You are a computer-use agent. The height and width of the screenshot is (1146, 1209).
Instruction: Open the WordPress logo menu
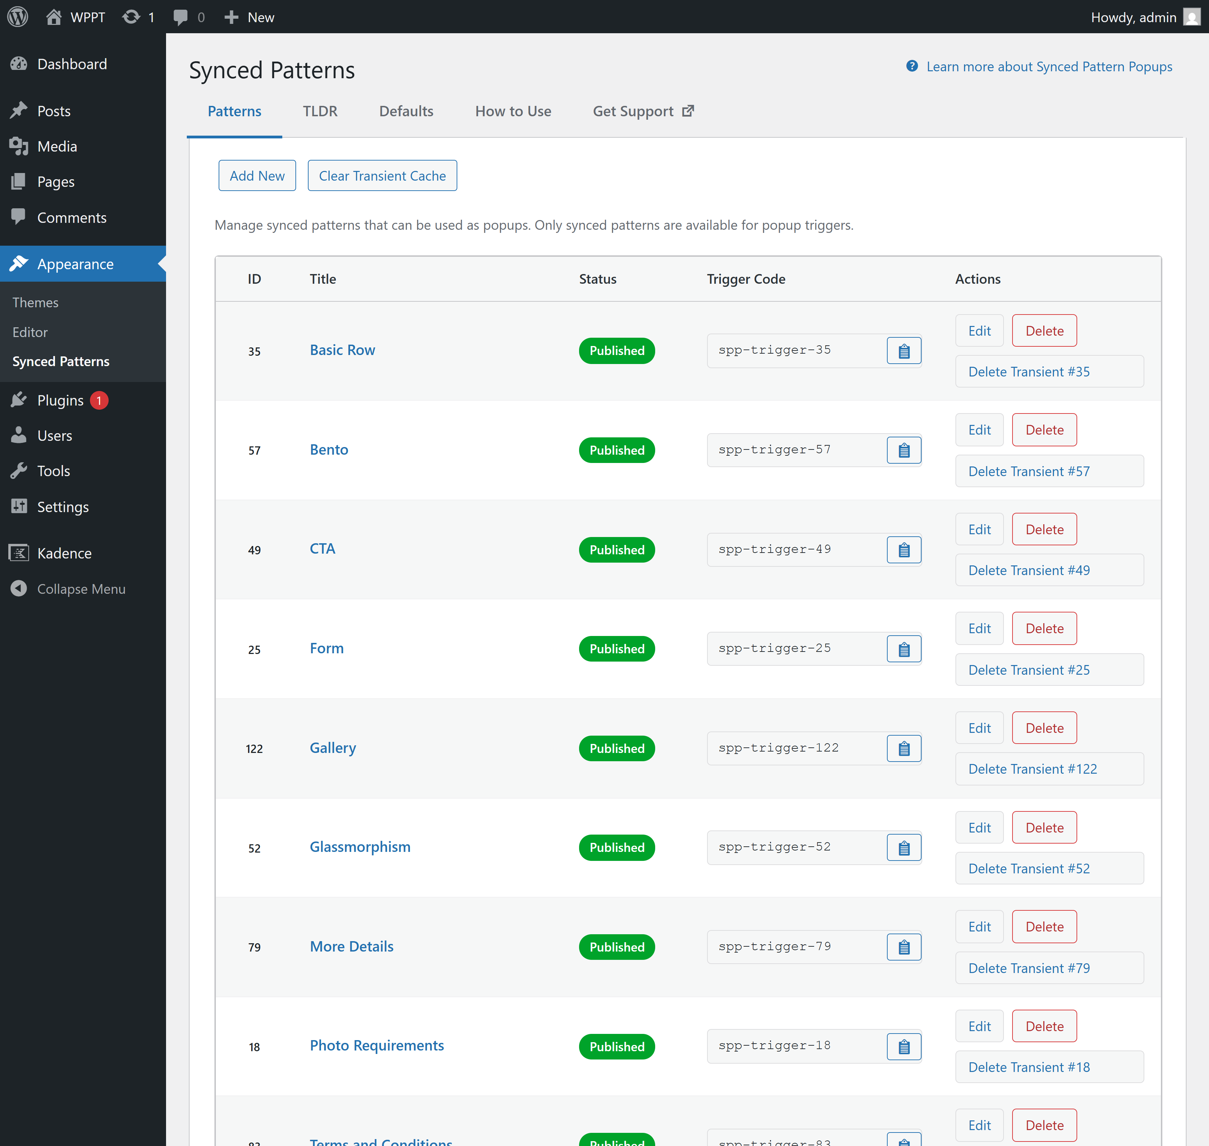click(x=18, y=17)
